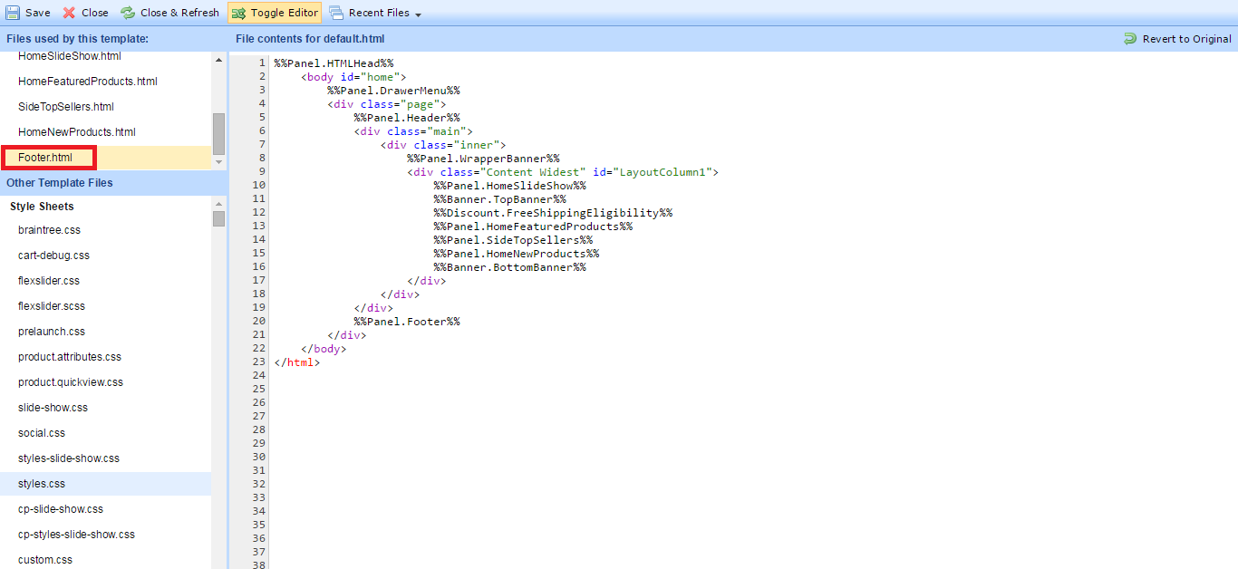Click the Files used by this template header
This screenshot has width=1238, height=569.
pos(77,39)
